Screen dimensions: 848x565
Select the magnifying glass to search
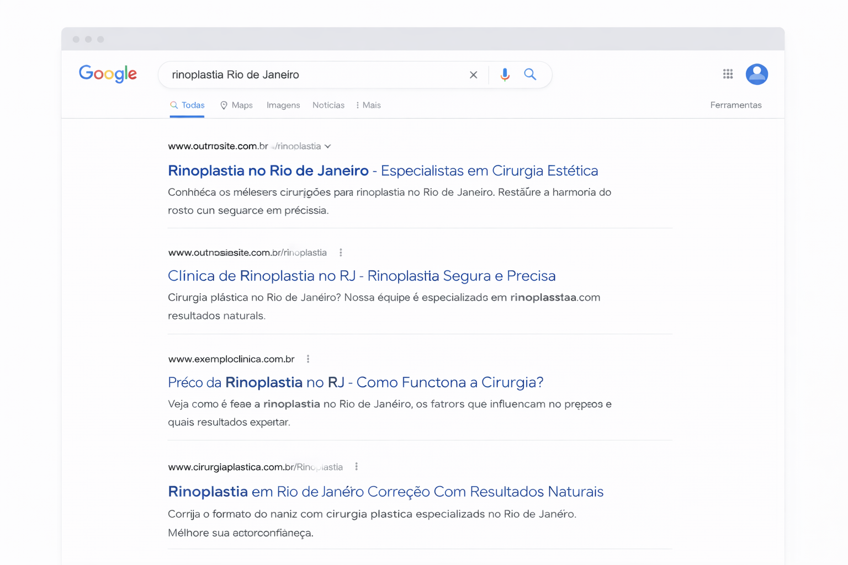[530, 74]
